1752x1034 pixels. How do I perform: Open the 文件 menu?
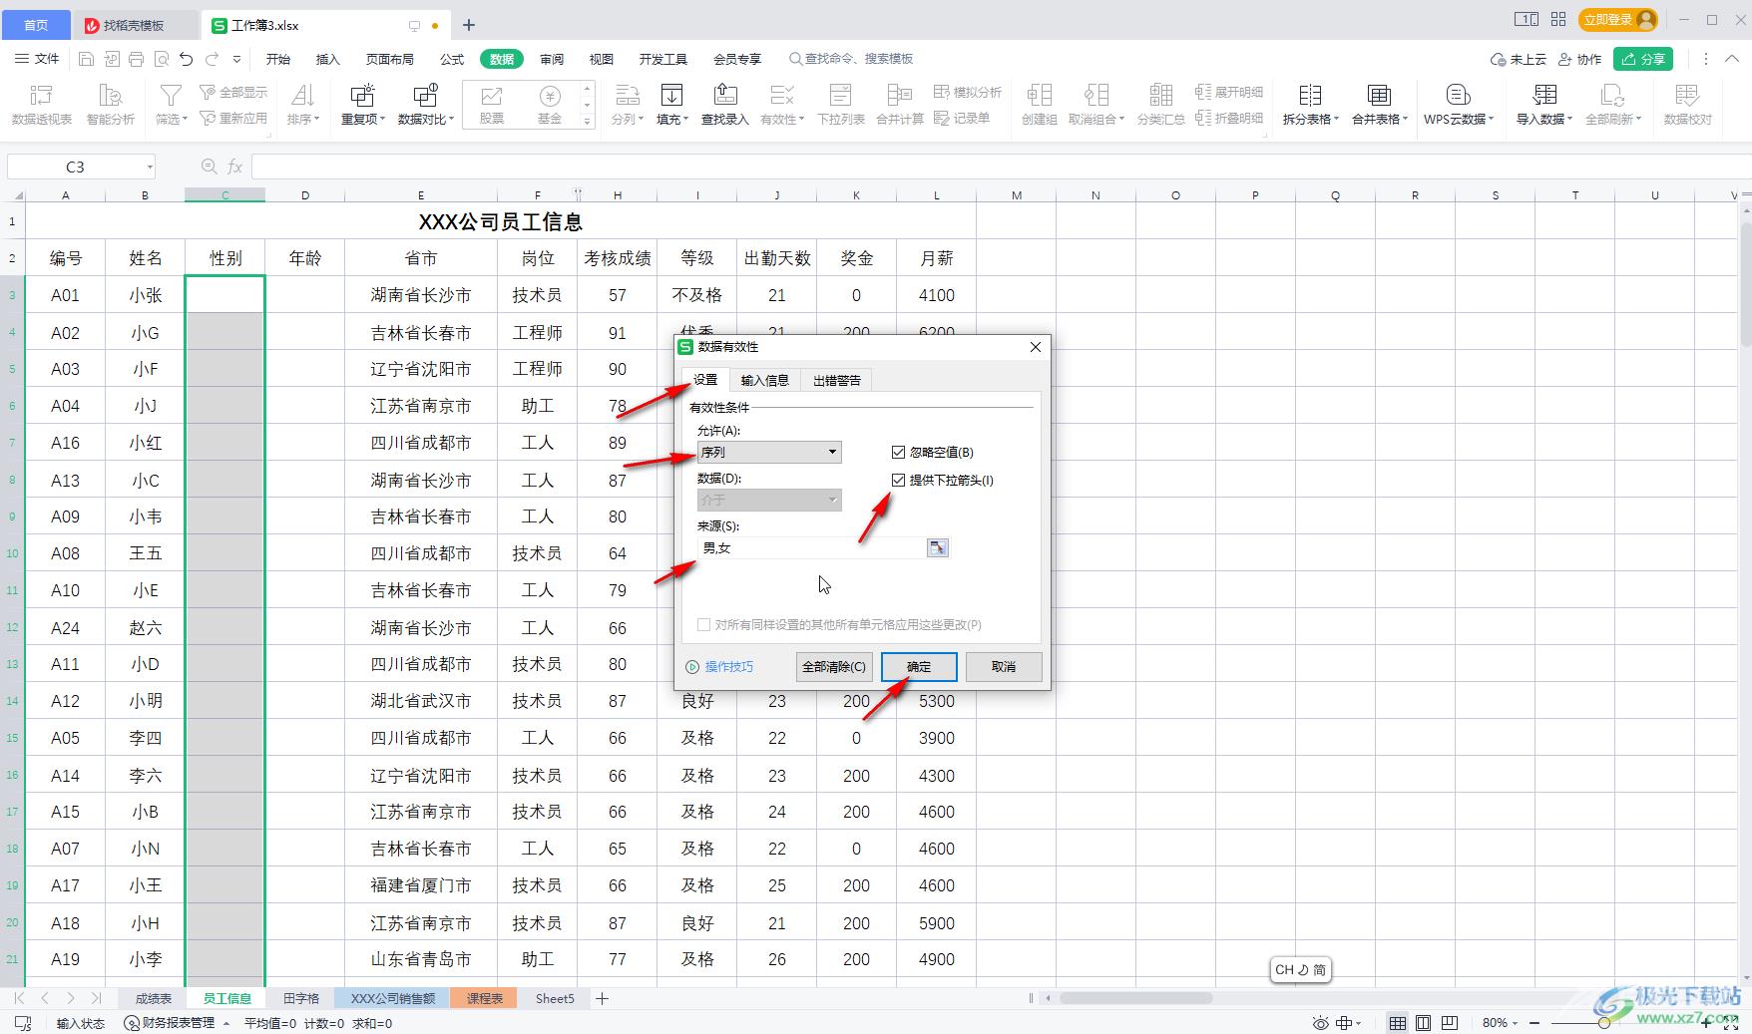(38, 59)
